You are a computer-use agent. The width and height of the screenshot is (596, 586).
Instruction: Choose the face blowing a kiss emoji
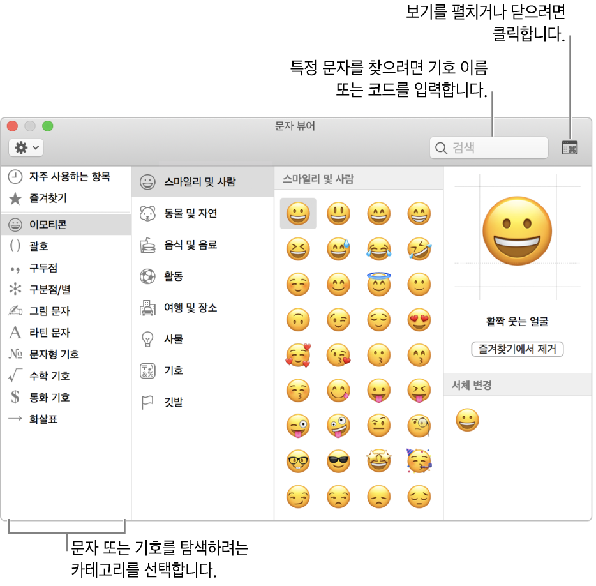pyautogui.click(x=338, y=355)
